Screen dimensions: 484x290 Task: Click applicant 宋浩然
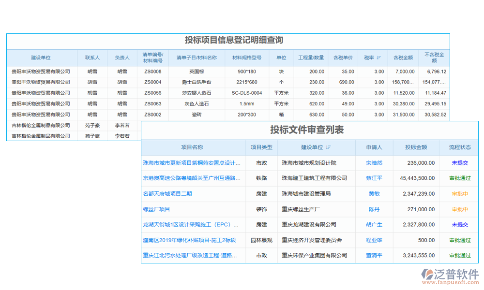click(x=373, y=163)
